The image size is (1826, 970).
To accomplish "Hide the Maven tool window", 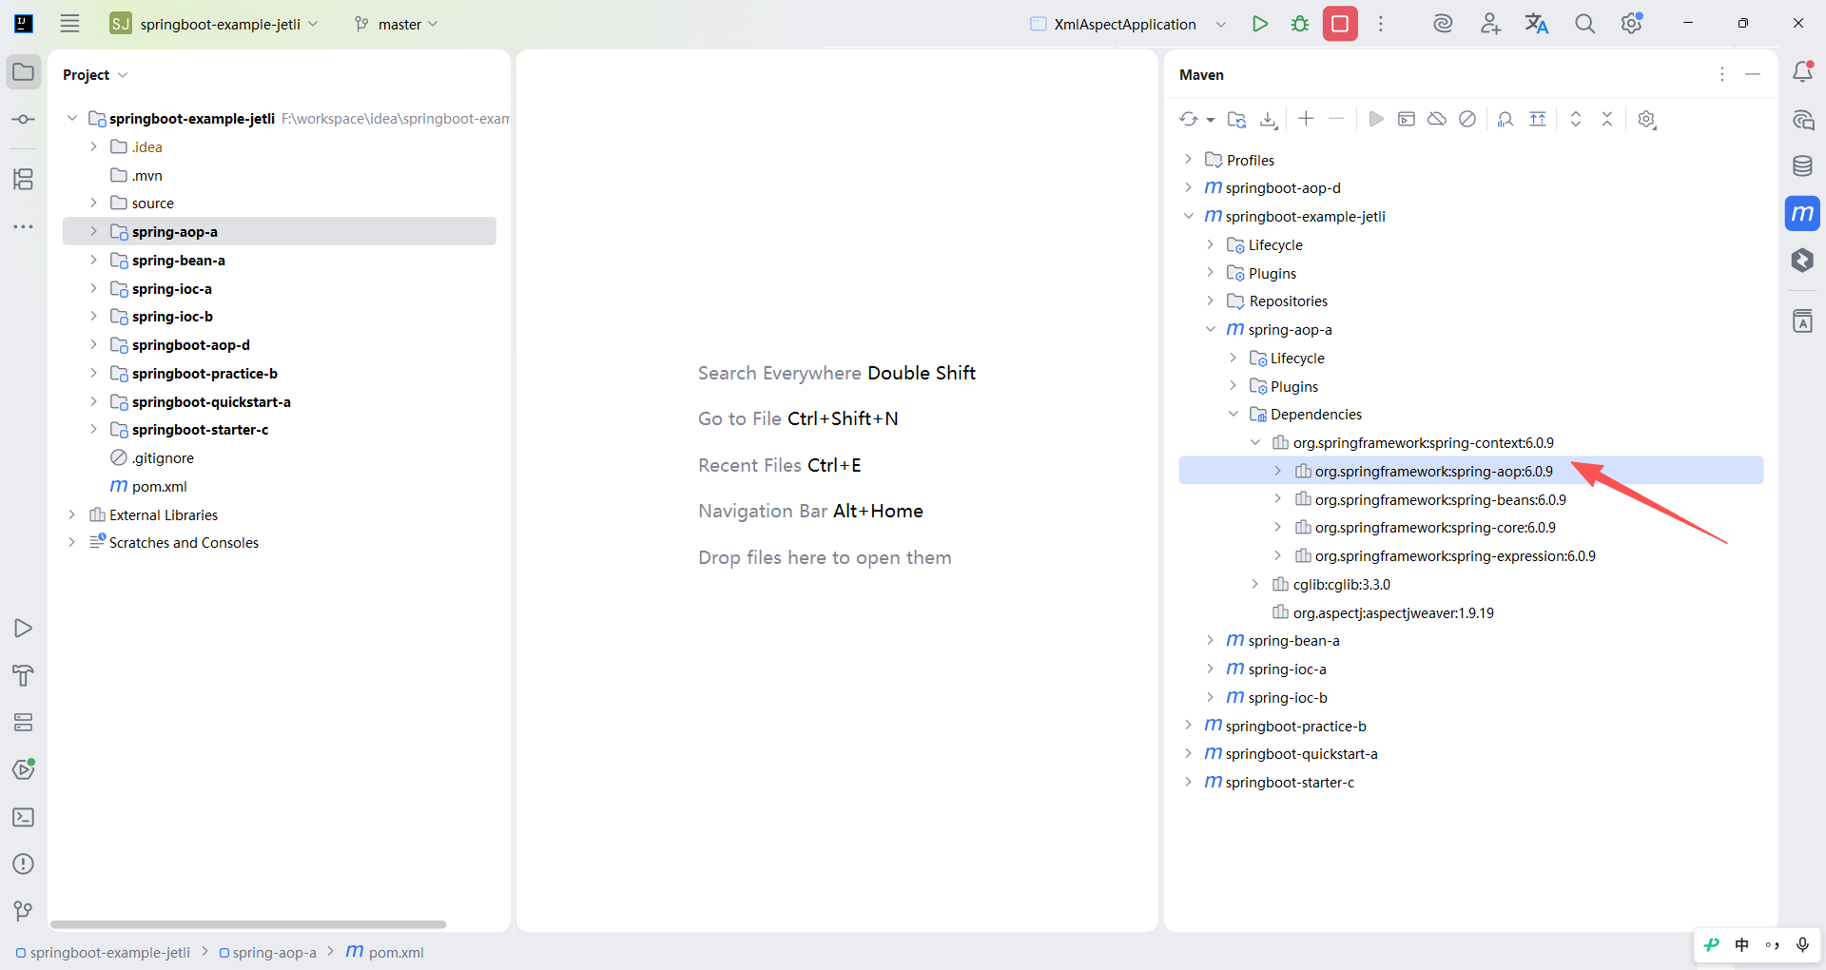I will 1753,74.
